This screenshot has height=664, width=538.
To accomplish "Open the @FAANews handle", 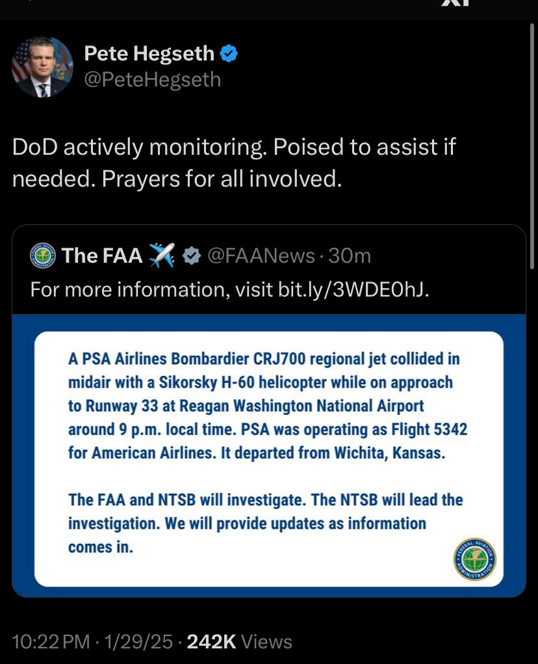I will (x=261, y=256).
